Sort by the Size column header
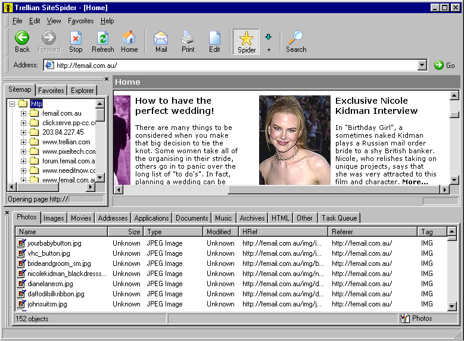This screenshot has width=464, height=341. pyautogui.click(x=126, y=232)
